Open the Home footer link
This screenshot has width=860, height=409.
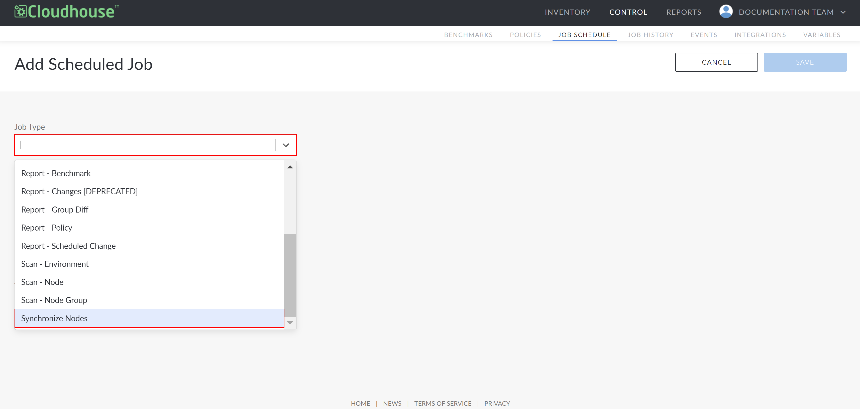[360, 403]
